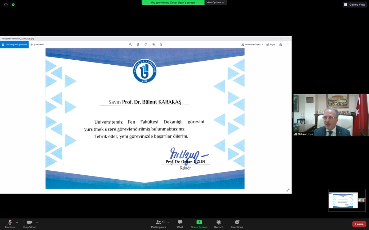Open the Düzenle ve Oluştur menu
The image size is (369, 230).
tap(252, 45)
